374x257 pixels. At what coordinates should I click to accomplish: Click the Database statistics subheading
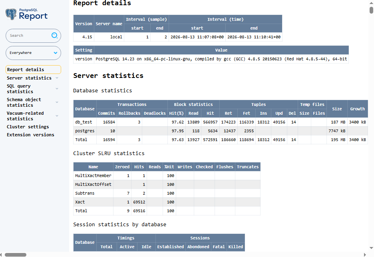click(103, 91)
